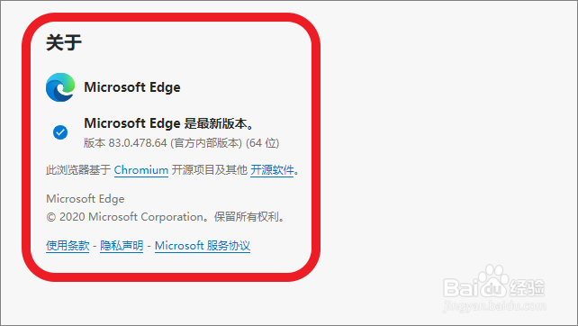The width and height of the screenshot is (578, 326).
Task: Open the 使用条款 link
Action: tap(68, 246)
